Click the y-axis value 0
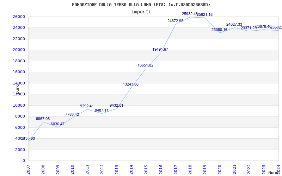Image resolution: width=282 pixels, height=176 pixels. pyautogui.click(x=24, y=161)
